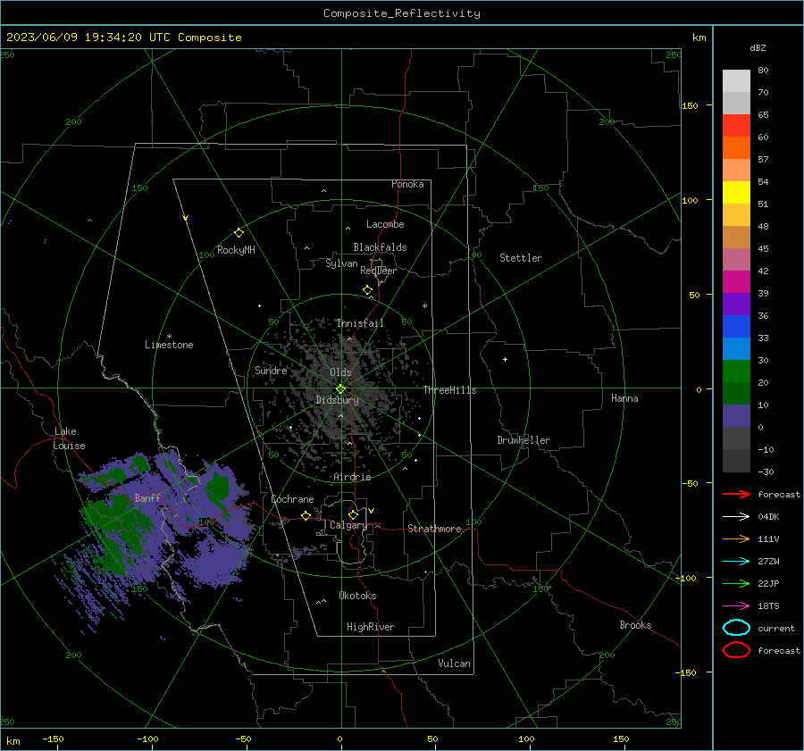Pick the brown 45-48 dBZ color swatch

pyautogui.click(x=736, y=237)
